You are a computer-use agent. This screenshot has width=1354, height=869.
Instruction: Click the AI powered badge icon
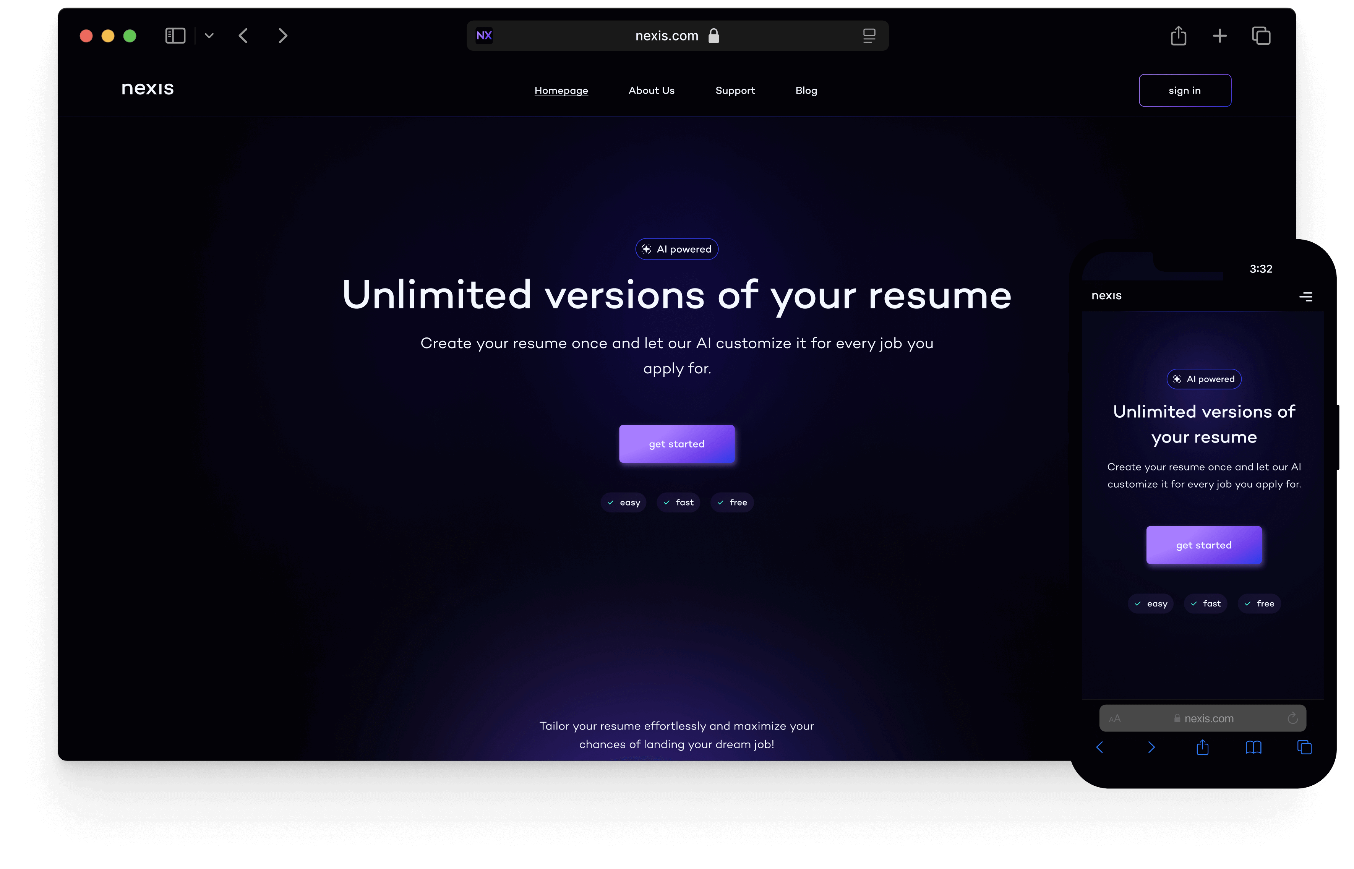[647, 248]
